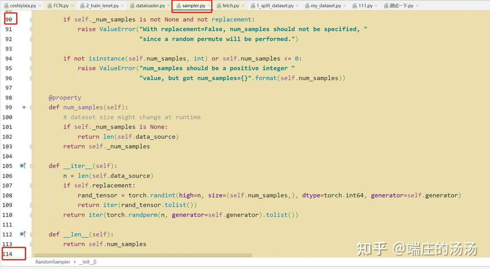Open RandomSampler in the breadcrumb bar
490x269 pixels.
53,262
